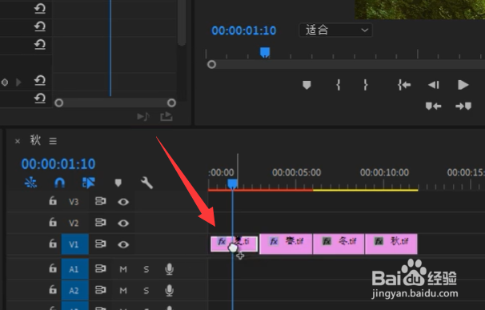
Task: Select the first clip on V1
Action: tap(234, 244)
